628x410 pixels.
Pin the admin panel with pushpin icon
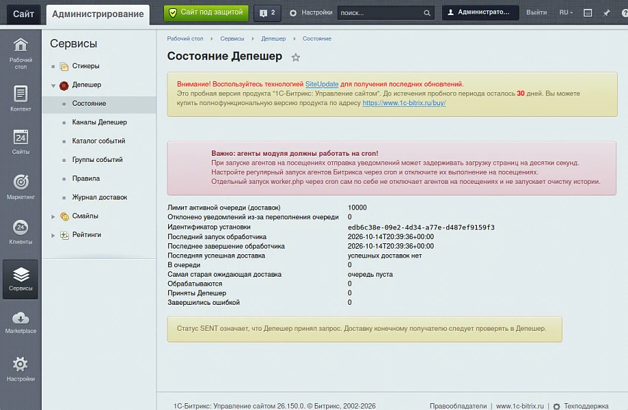[606, 13]
